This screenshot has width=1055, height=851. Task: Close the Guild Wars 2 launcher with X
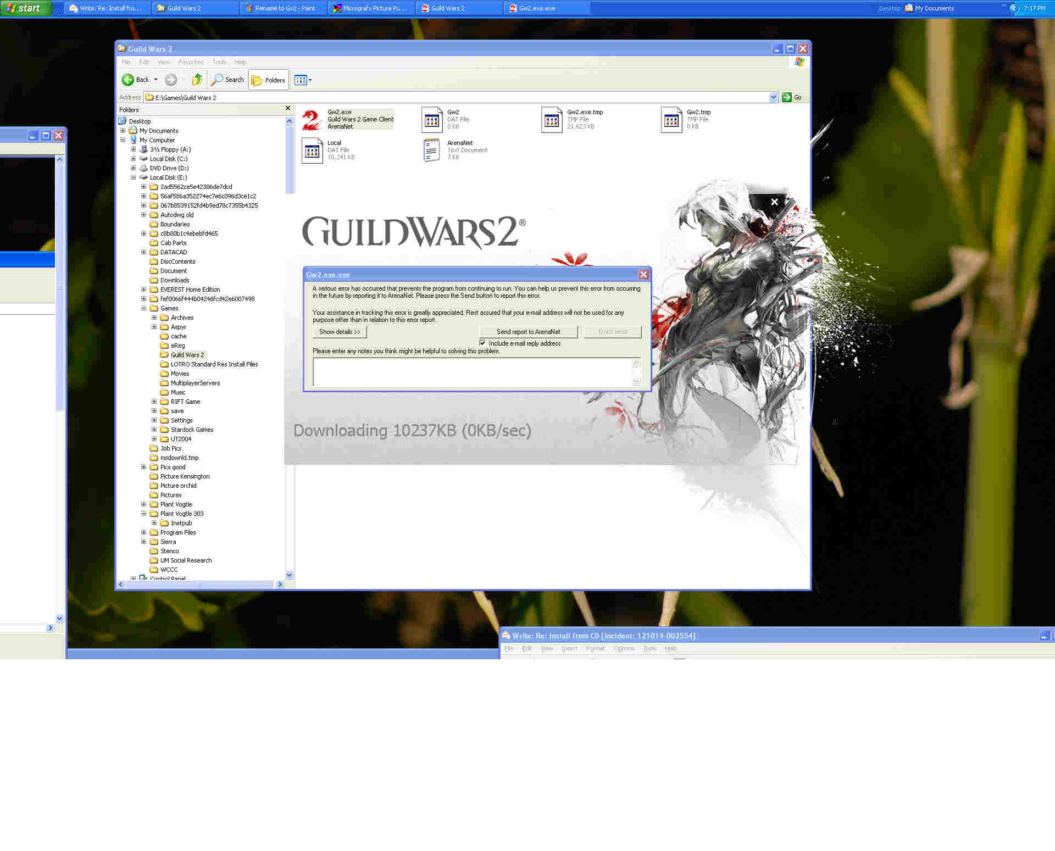click(774, 202)
